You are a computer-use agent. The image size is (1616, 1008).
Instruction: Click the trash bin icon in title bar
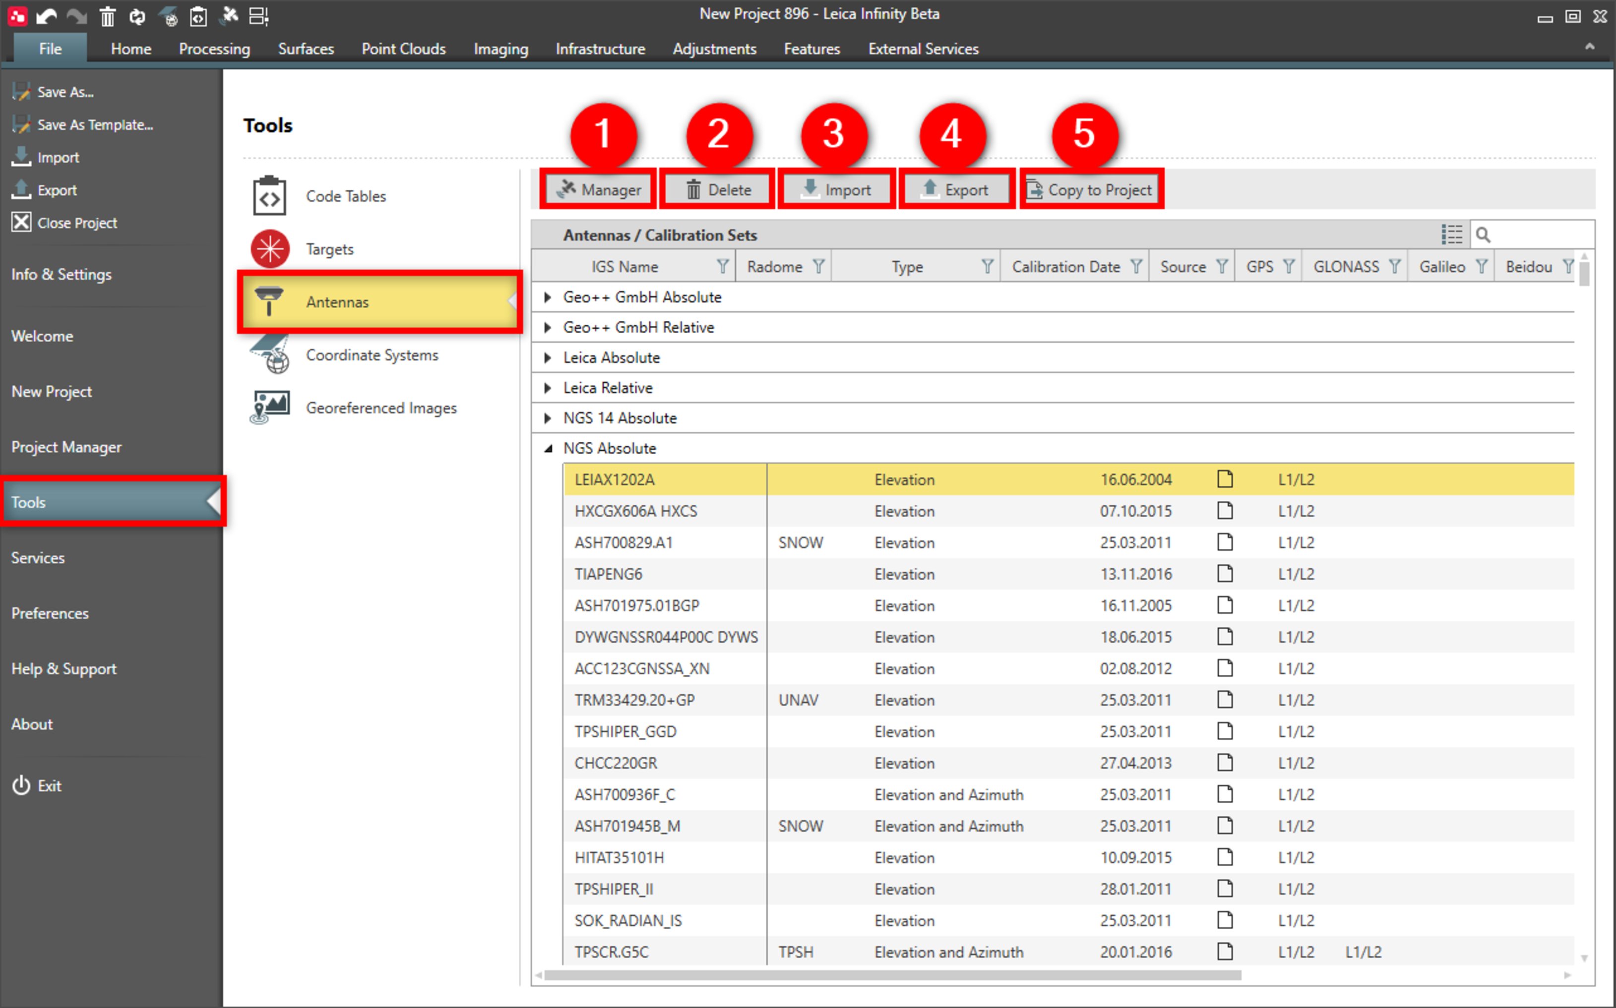[x=107, y=16]
